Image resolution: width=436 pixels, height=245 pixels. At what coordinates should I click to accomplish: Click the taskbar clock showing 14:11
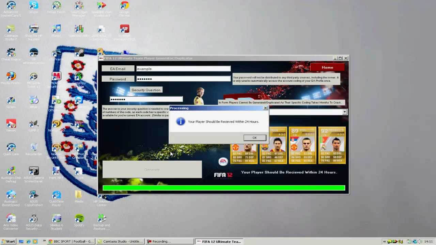click(x=428, y=242)
